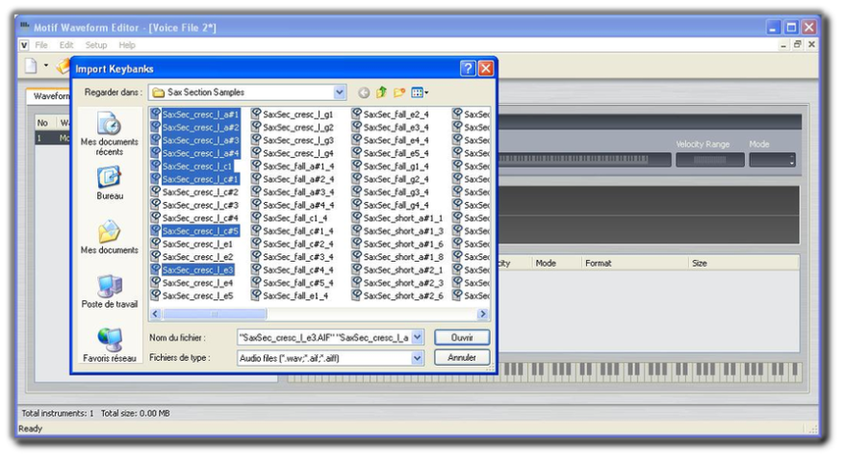Click the file list left scroll arrow
The width and height of the screenshot is (845, 461).
(x=156, y=314)
